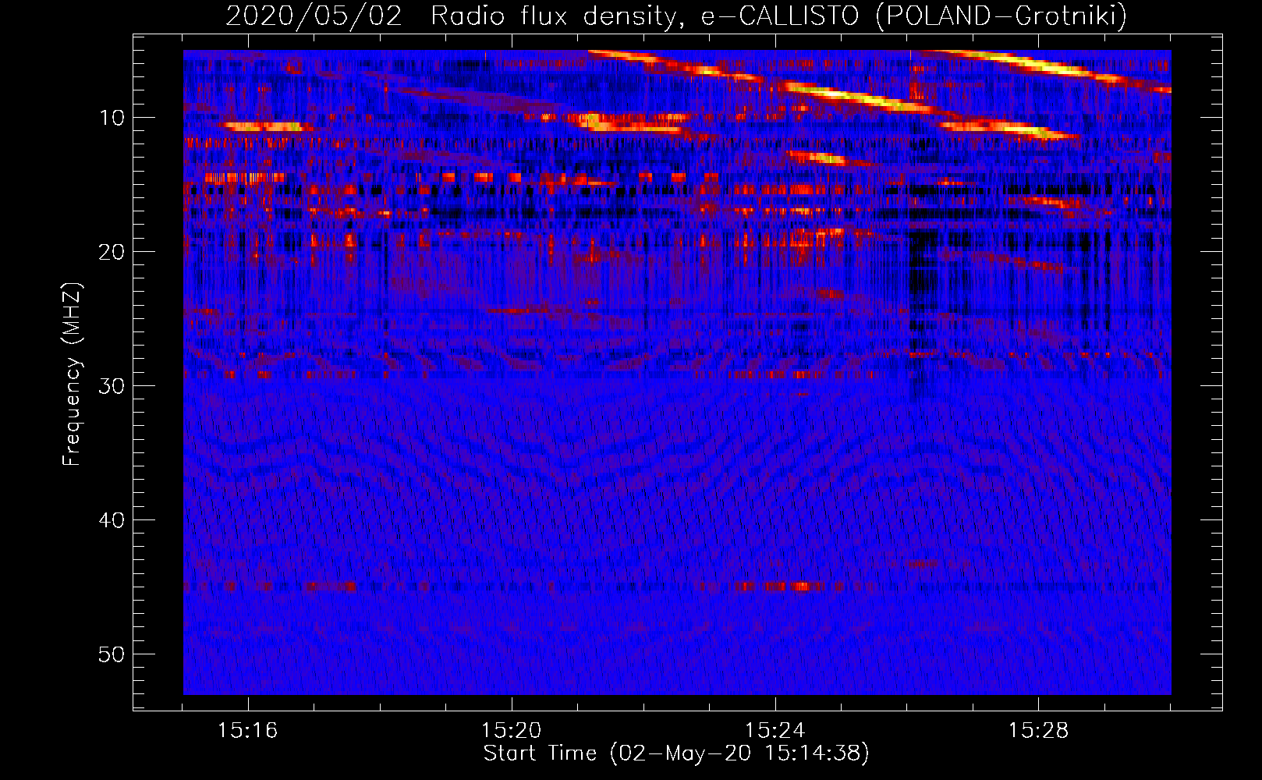The image size is (1262, 780).
Task: Click the 15:16 time tick label
Action: coord(247,731)
